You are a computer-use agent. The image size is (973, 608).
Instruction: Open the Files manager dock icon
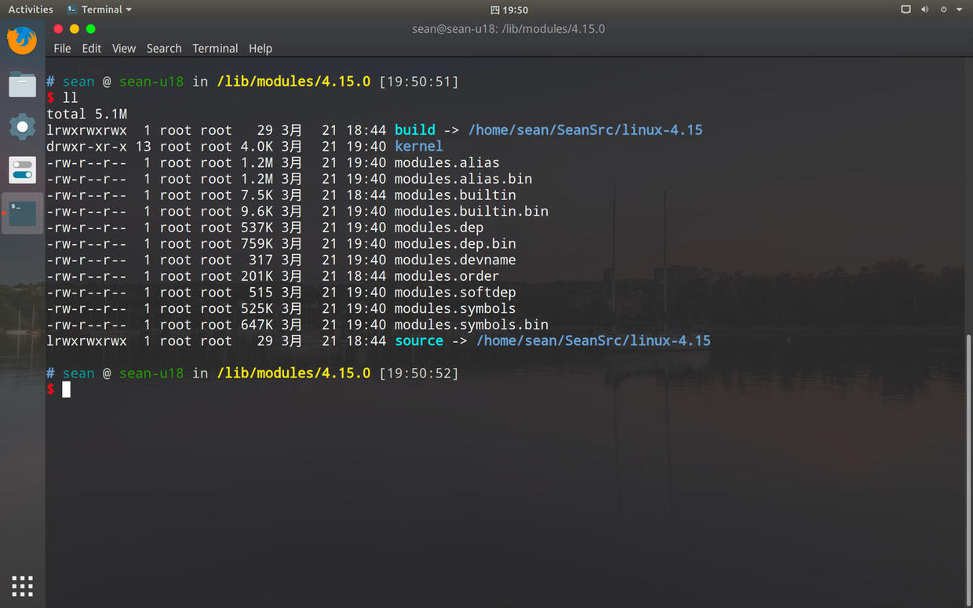pyautogui.click(x=22, y=84)
